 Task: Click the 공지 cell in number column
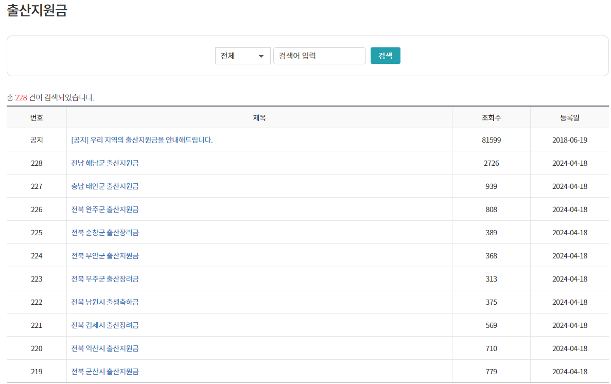(x=37, y=140)
